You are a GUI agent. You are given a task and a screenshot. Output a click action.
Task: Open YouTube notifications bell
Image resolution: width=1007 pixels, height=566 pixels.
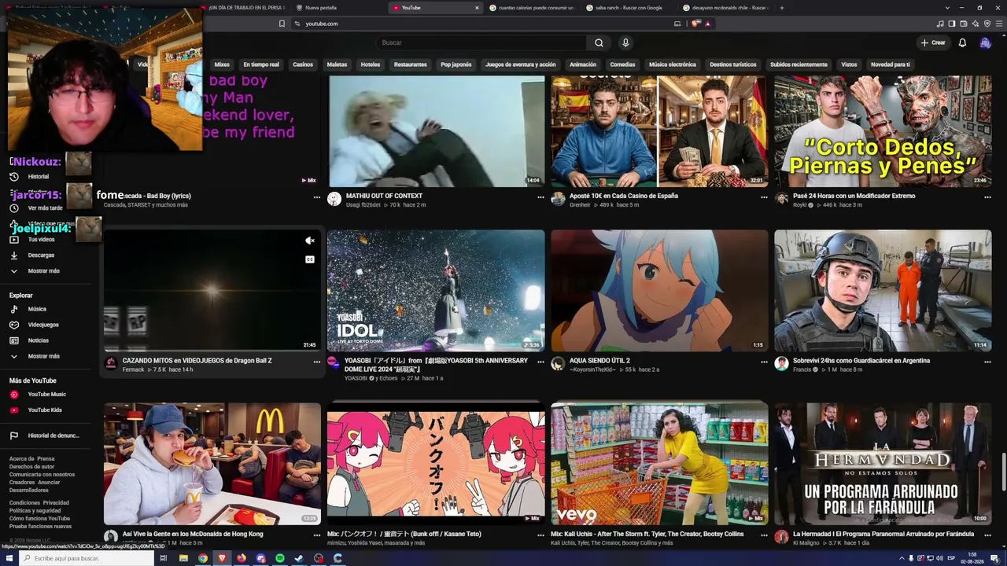pos(962,42)
